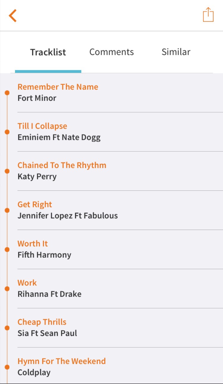223x384 pixels.
Task: Tap the orange back arrow
Action: tap(13, 16)
